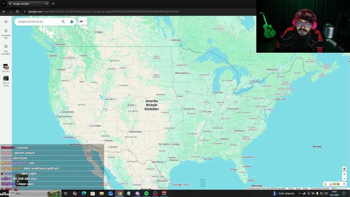350x197 pixels.
Task: Click the New York city label
Action: pyautogui.click(x=281, y=99)
